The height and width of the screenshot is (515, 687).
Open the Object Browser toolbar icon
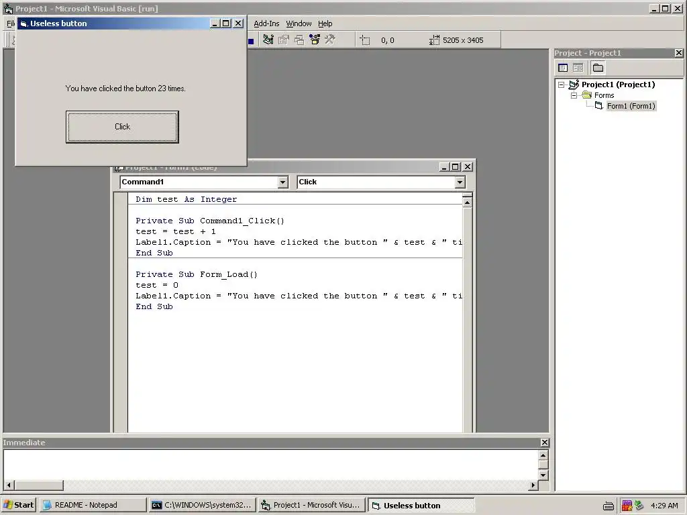pos(315,40)
